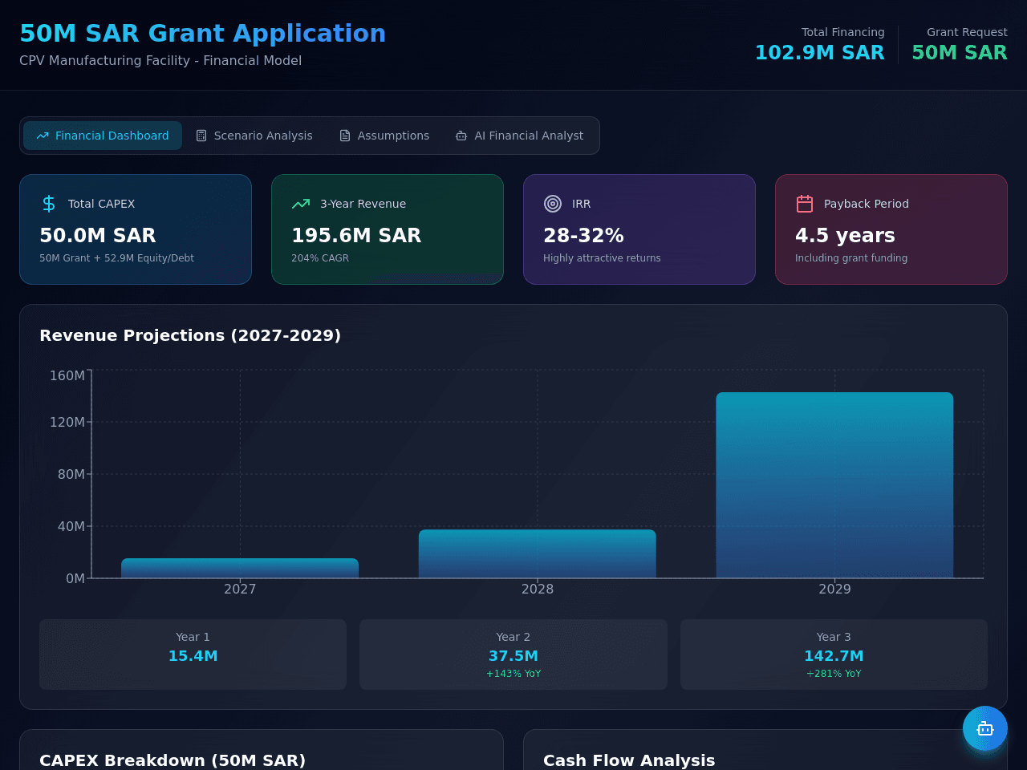The height and width of the screenshot is (770, 1027).
Task: Click the 102.9M SAR Total Financing value
Action: (819, 53)
